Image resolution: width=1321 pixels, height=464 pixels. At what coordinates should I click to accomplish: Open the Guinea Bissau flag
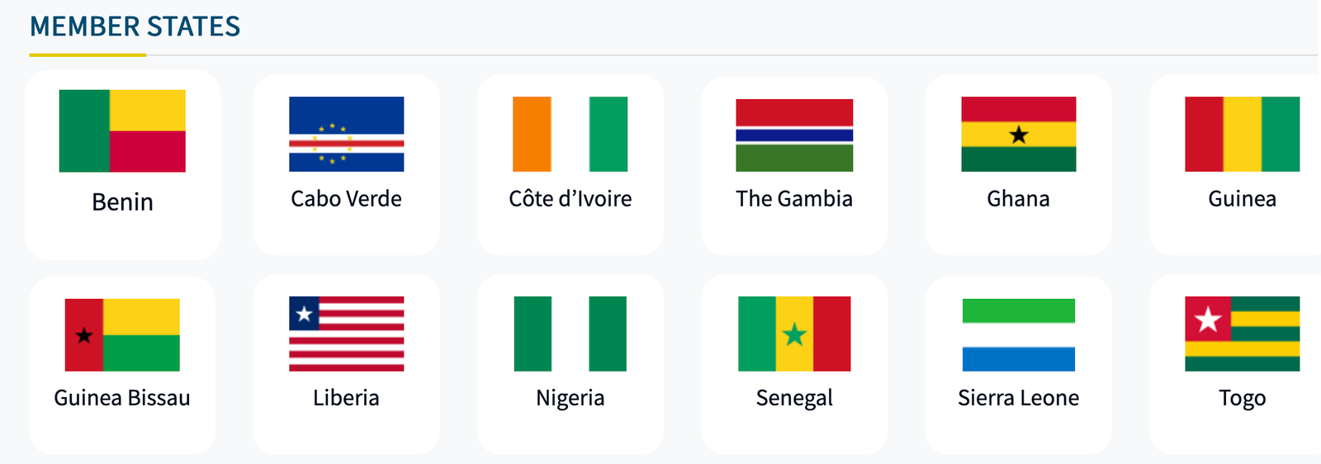[122, 334]
